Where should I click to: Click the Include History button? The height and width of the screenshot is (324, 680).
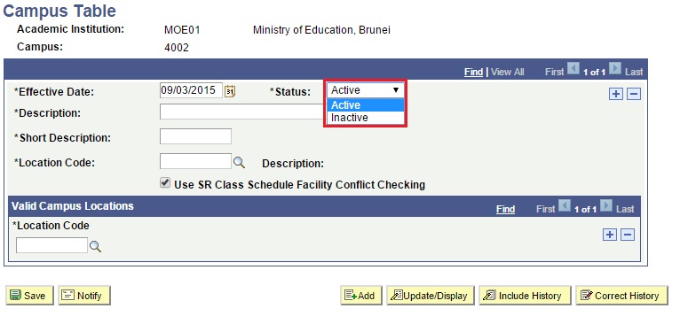point(525,296)
